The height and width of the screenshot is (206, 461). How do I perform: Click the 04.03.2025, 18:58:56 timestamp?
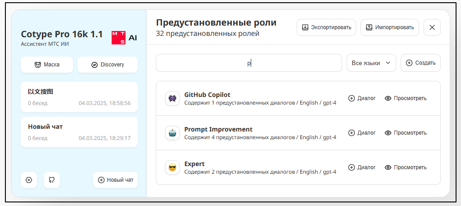(x=104, y=103)
